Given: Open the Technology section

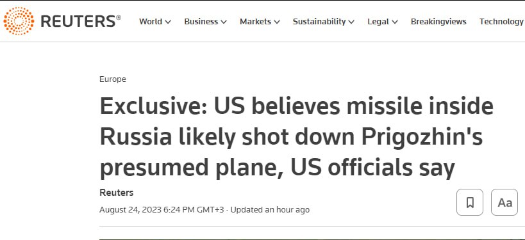Looking at the screenshot, I should (x=502, y=21).
